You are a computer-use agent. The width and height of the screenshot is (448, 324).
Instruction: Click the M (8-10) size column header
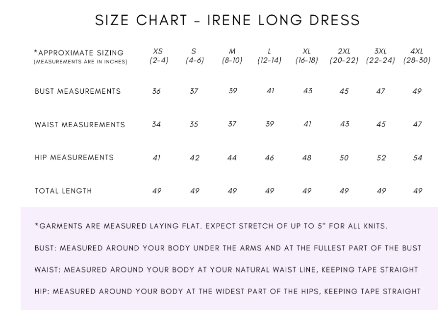point(232,56)
